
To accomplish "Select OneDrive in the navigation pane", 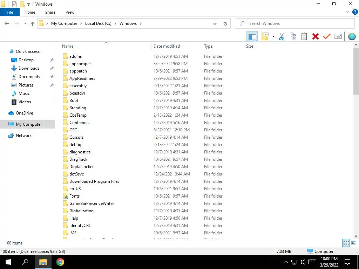I will (x=24, y=113).
